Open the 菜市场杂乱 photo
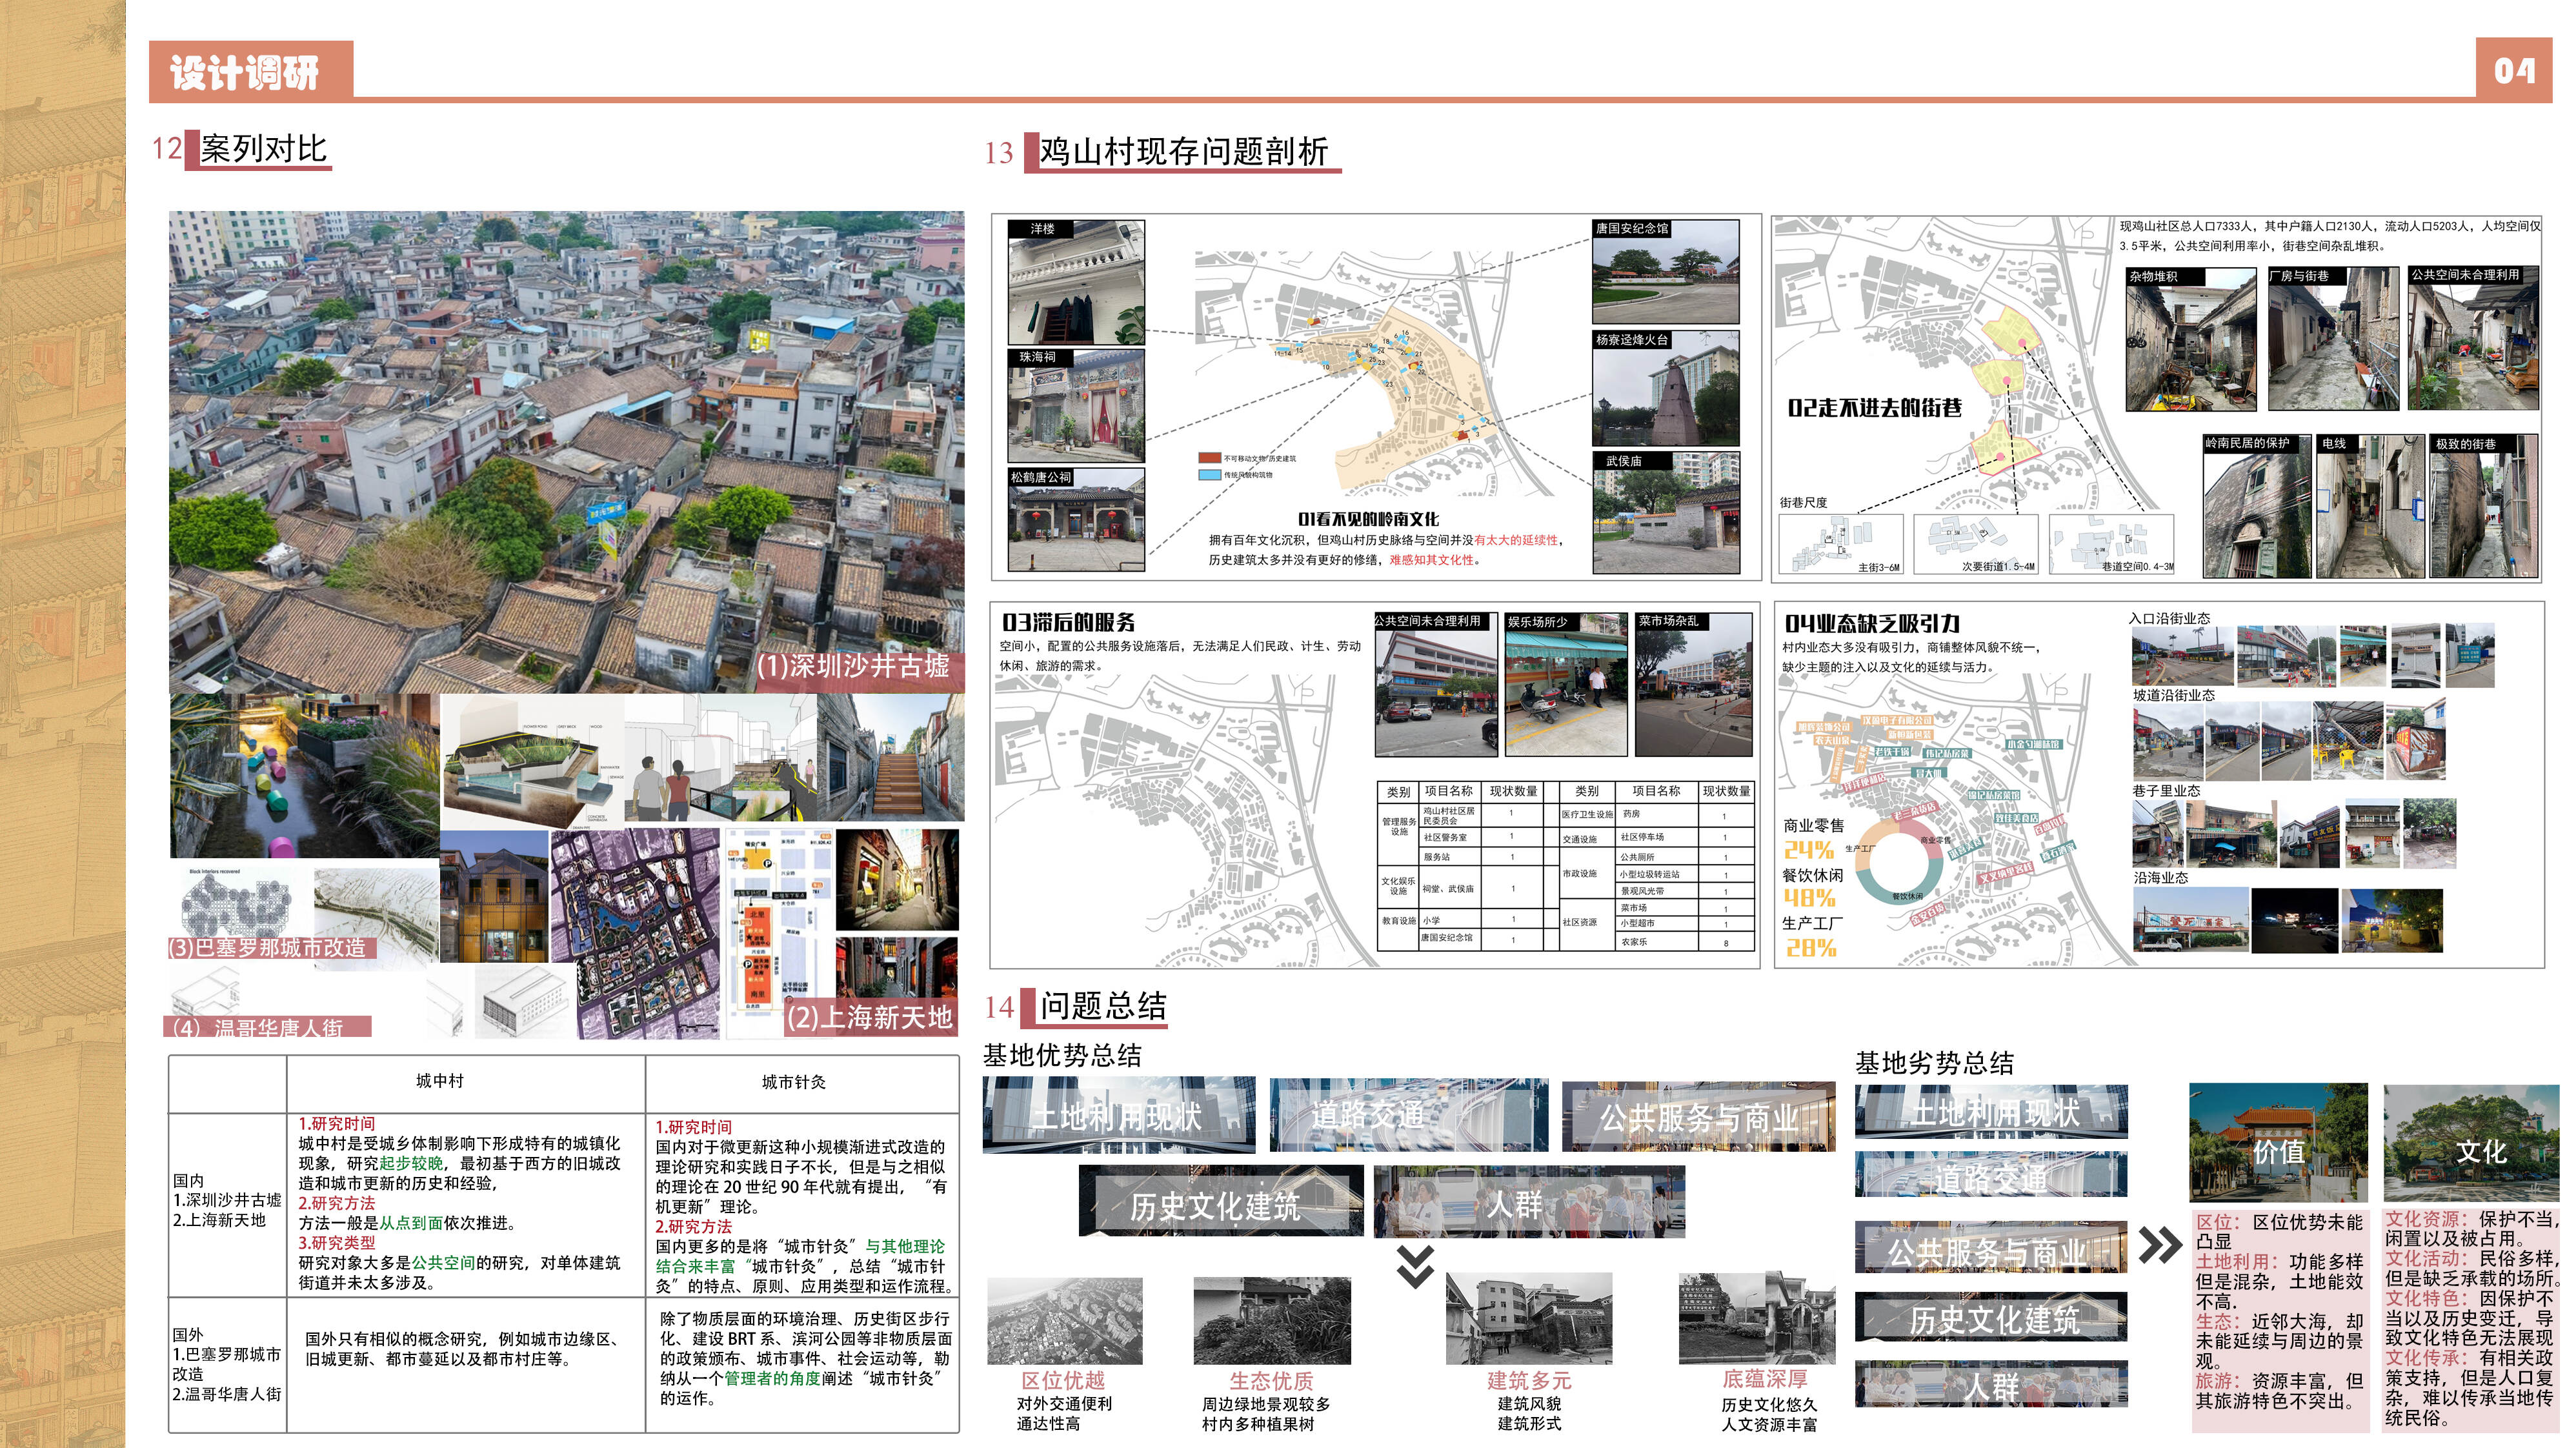The height and width of the screenshot is (1448, 2576). 1694,685
